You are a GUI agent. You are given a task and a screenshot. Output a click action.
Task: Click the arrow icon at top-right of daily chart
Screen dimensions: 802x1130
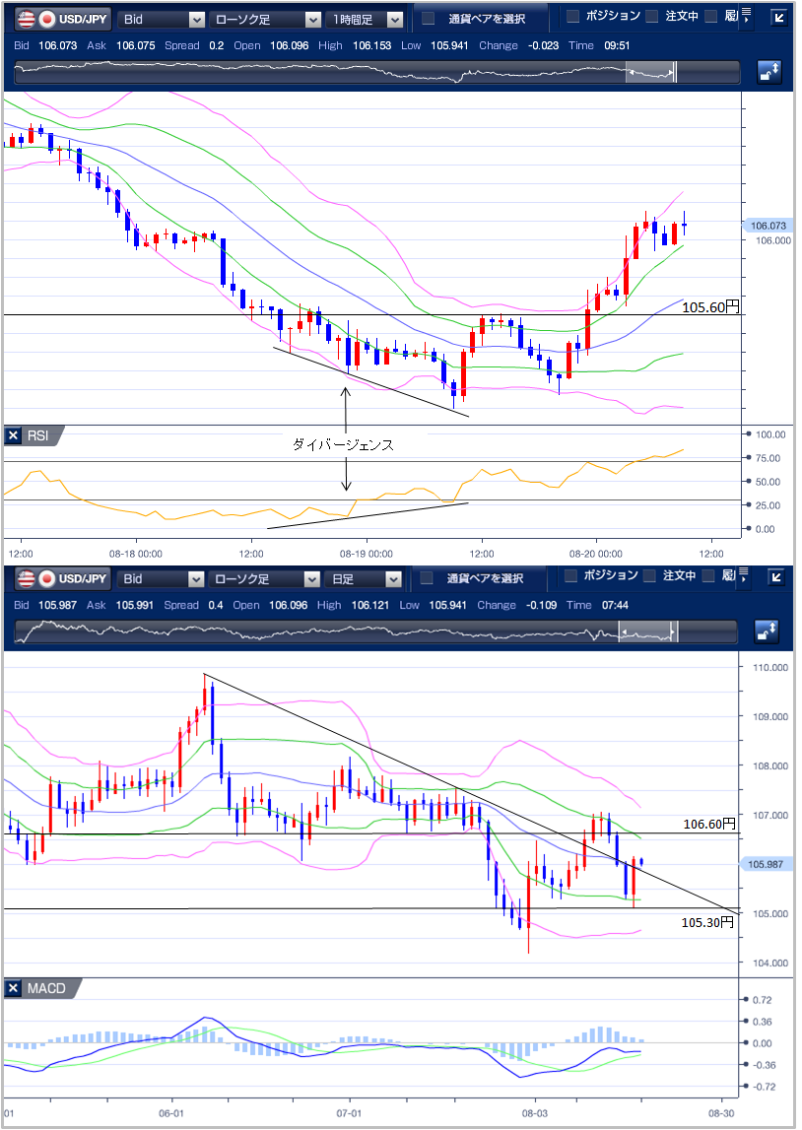(777, 578)
